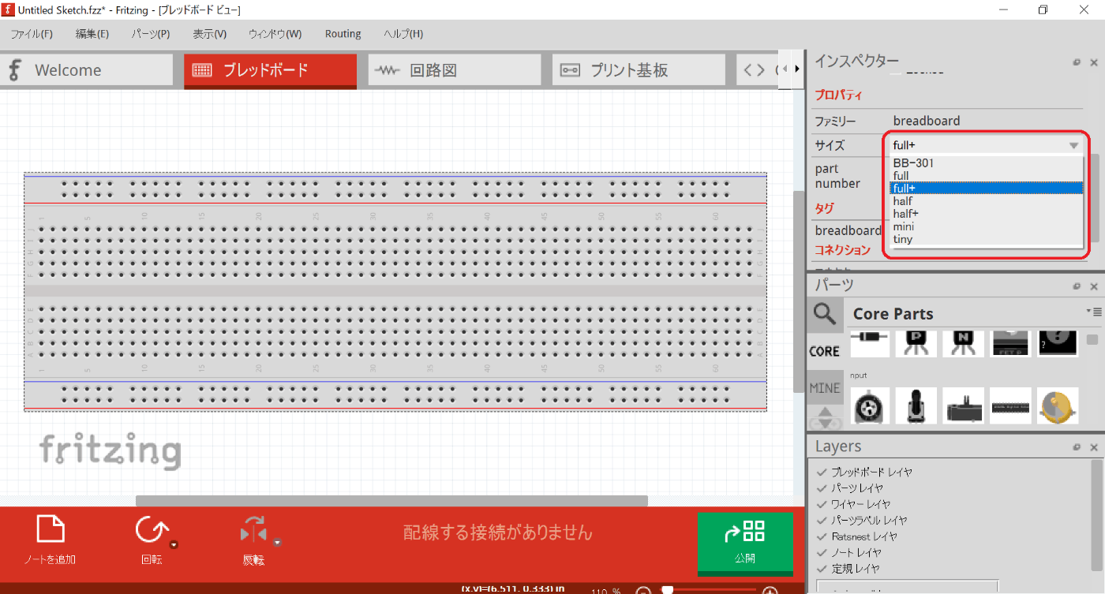
Task: Close the インスペクター panel
Action: tap(1094, 62)
